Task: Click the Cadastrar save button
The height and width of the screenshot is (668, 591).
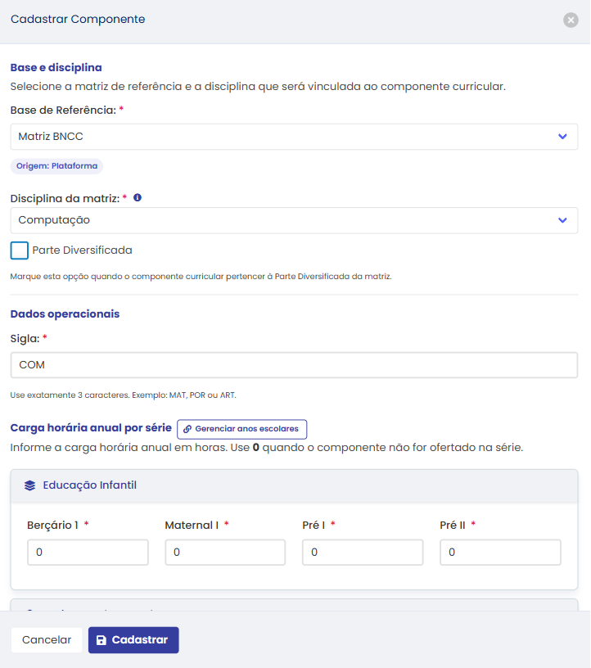Action: pos(133,640)
